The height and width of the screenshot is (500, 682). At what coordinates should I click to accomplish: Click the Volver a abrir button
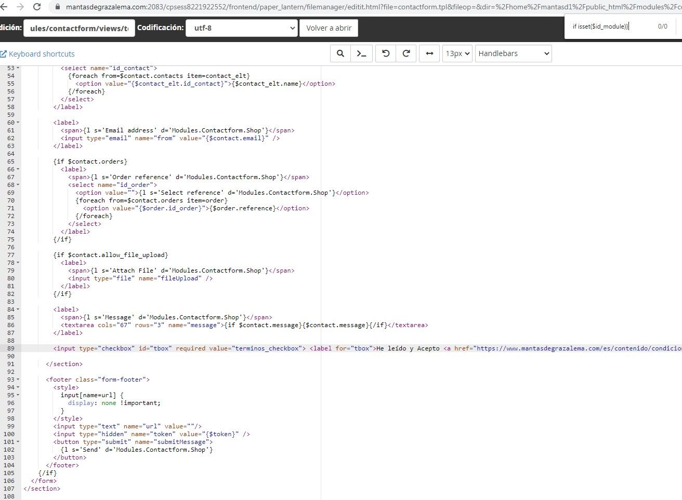point(329,28)
